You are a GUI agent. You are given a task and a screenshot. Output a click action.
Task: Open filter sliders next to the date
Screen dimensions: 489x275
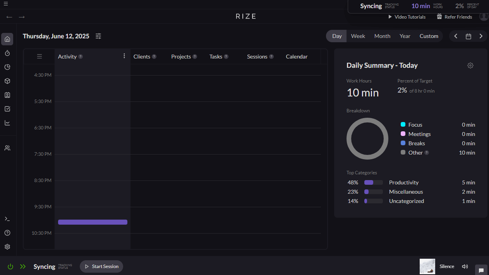point(98,36)
